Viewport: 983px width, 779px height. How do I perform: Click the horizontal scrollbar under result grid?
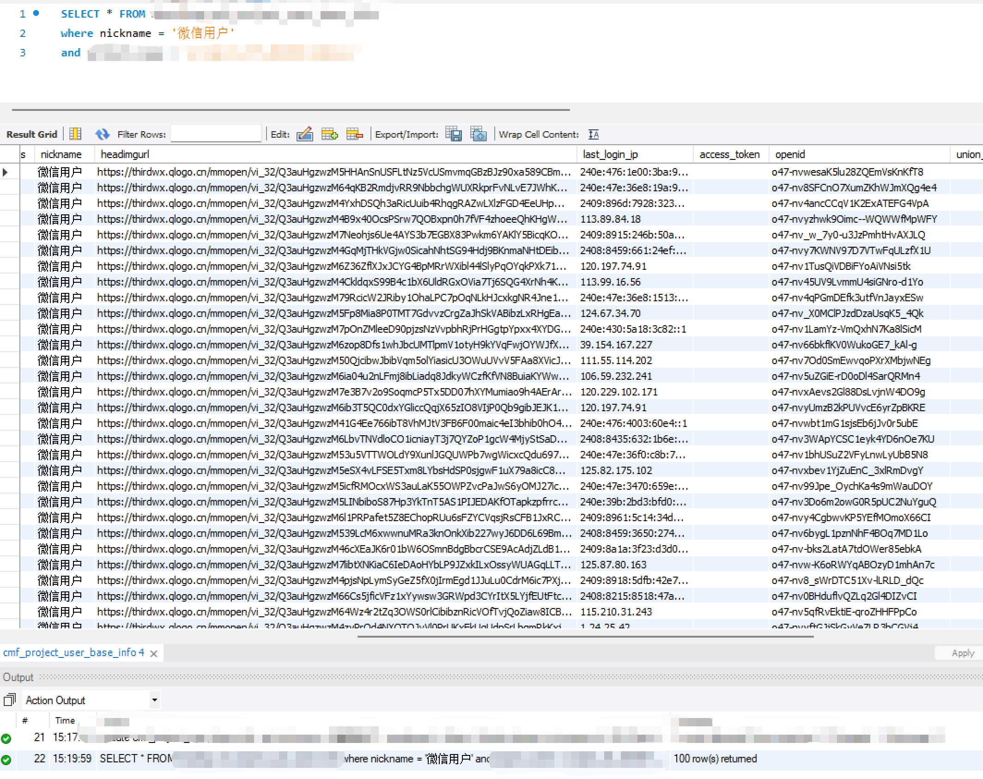coord(585,636)
